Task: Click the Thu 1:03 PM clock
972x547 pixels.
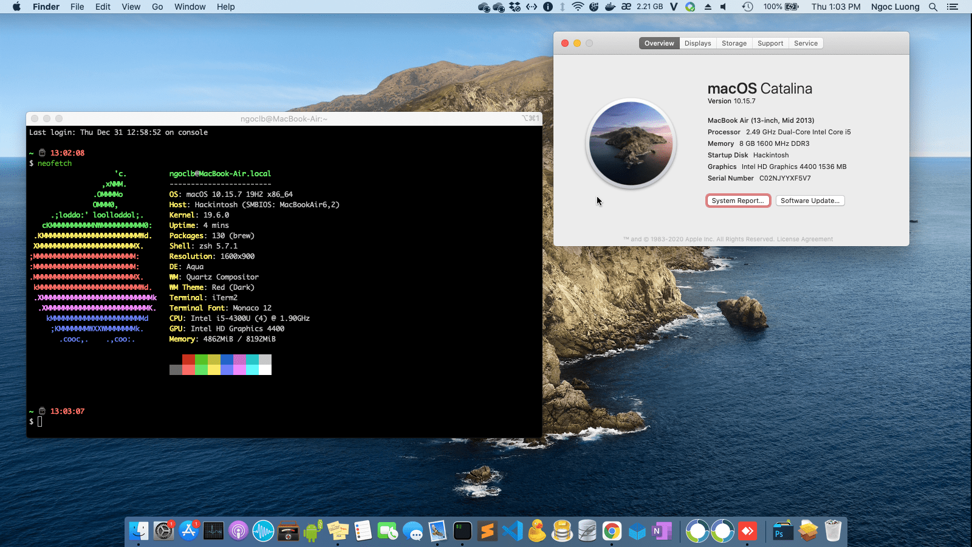Action: tap(836, 7)
